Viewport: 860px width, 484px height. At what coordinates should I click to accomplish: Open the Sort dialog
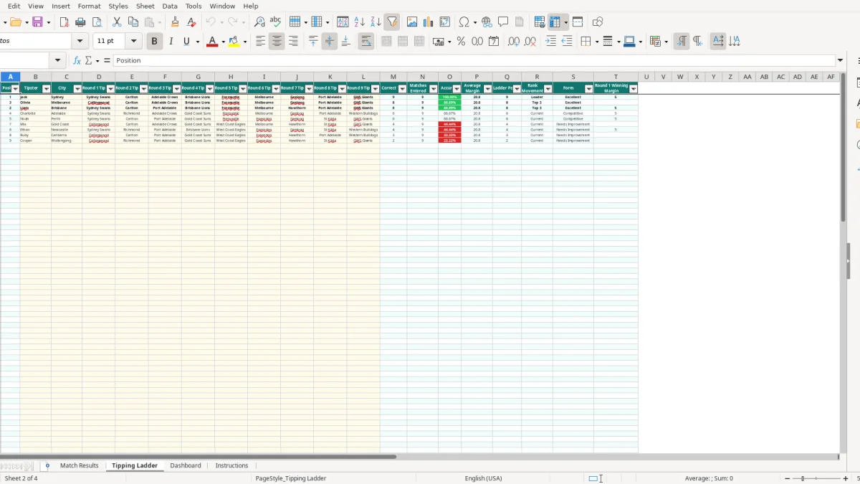coord(343,22)
